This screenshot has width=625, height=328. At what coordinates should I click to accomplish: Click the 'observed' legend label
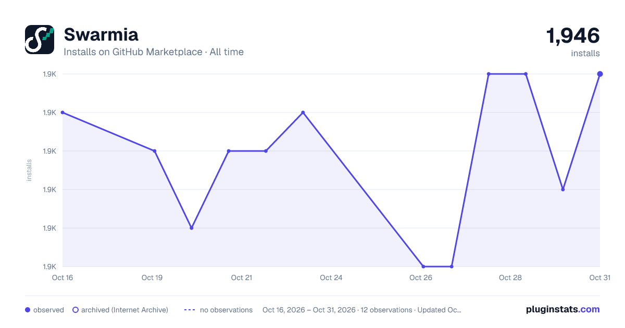tap(48, 310)
